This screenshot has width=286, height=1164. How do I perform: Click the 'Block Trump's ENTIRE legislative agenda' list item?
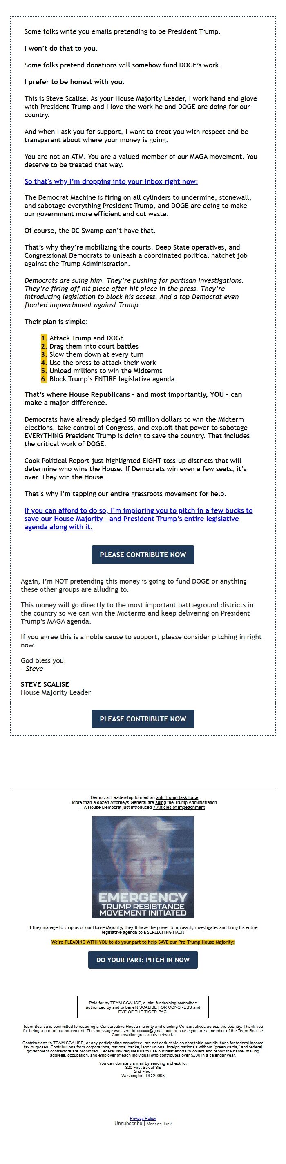112,379
